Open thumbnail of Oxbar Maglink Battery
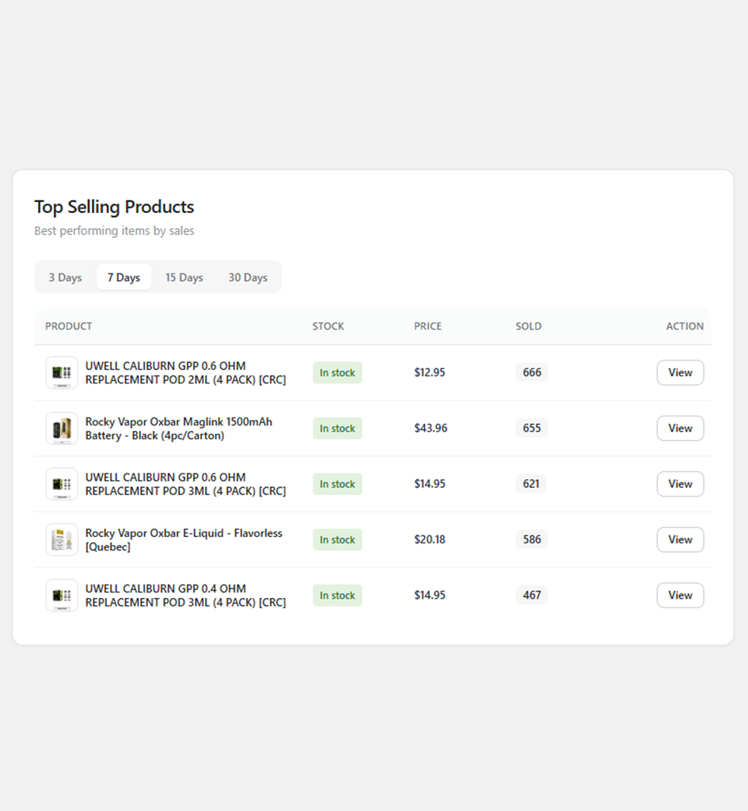This screenshot has height=811, width=748. click(x=62, y=428)
